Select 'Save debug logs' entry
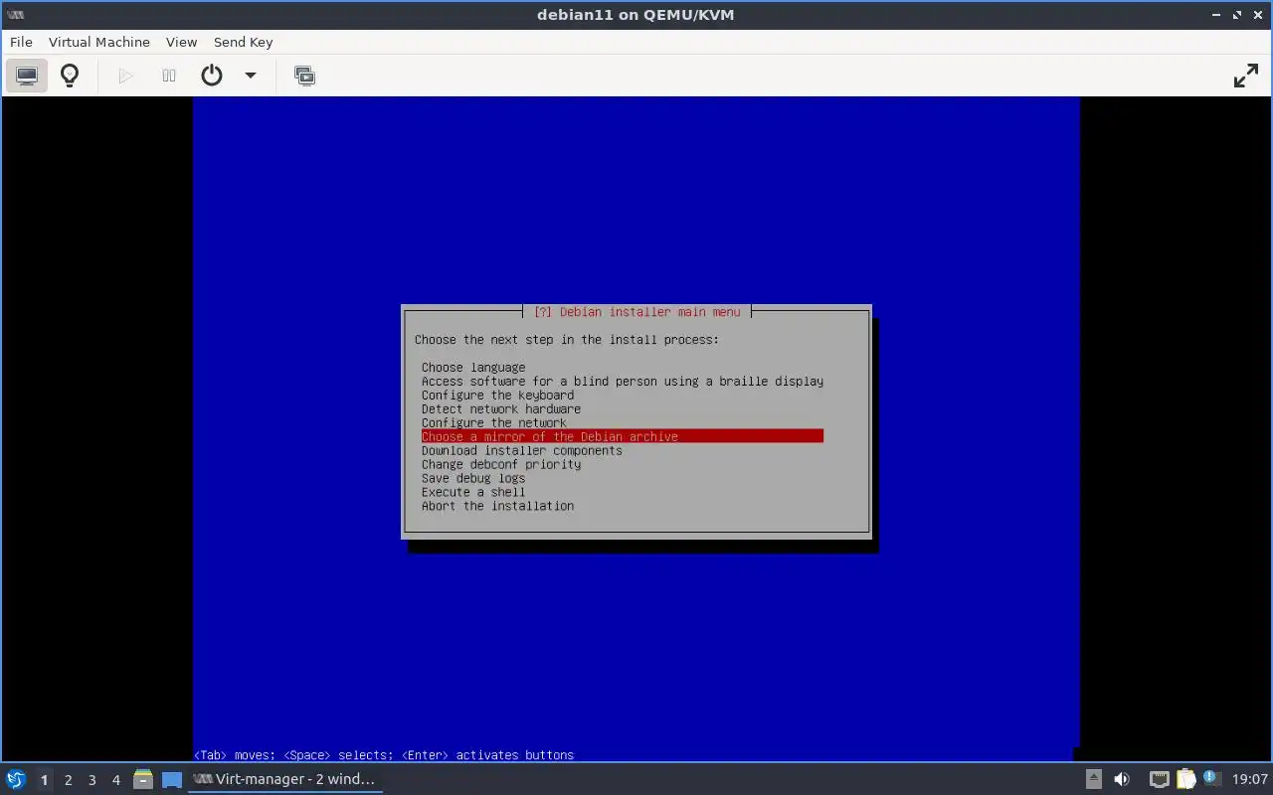The image size is (1273, 795). 473,479
